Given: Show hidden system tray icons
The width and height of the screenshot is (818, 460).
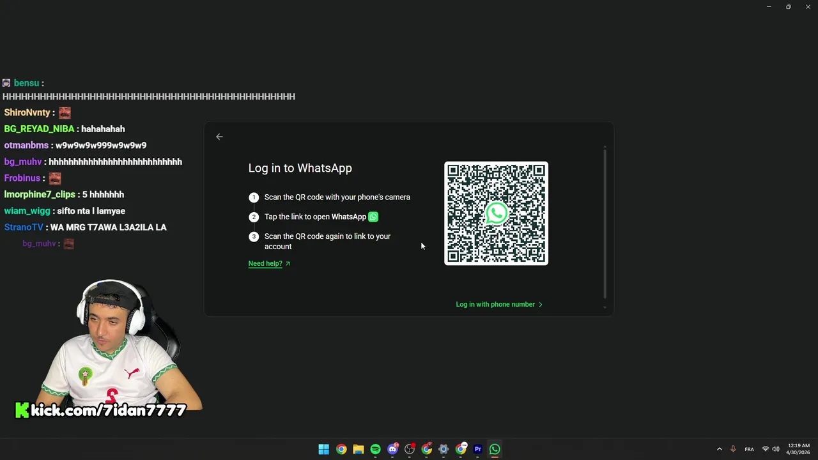Looking at the screenshot, I should [x=719, y=449].
